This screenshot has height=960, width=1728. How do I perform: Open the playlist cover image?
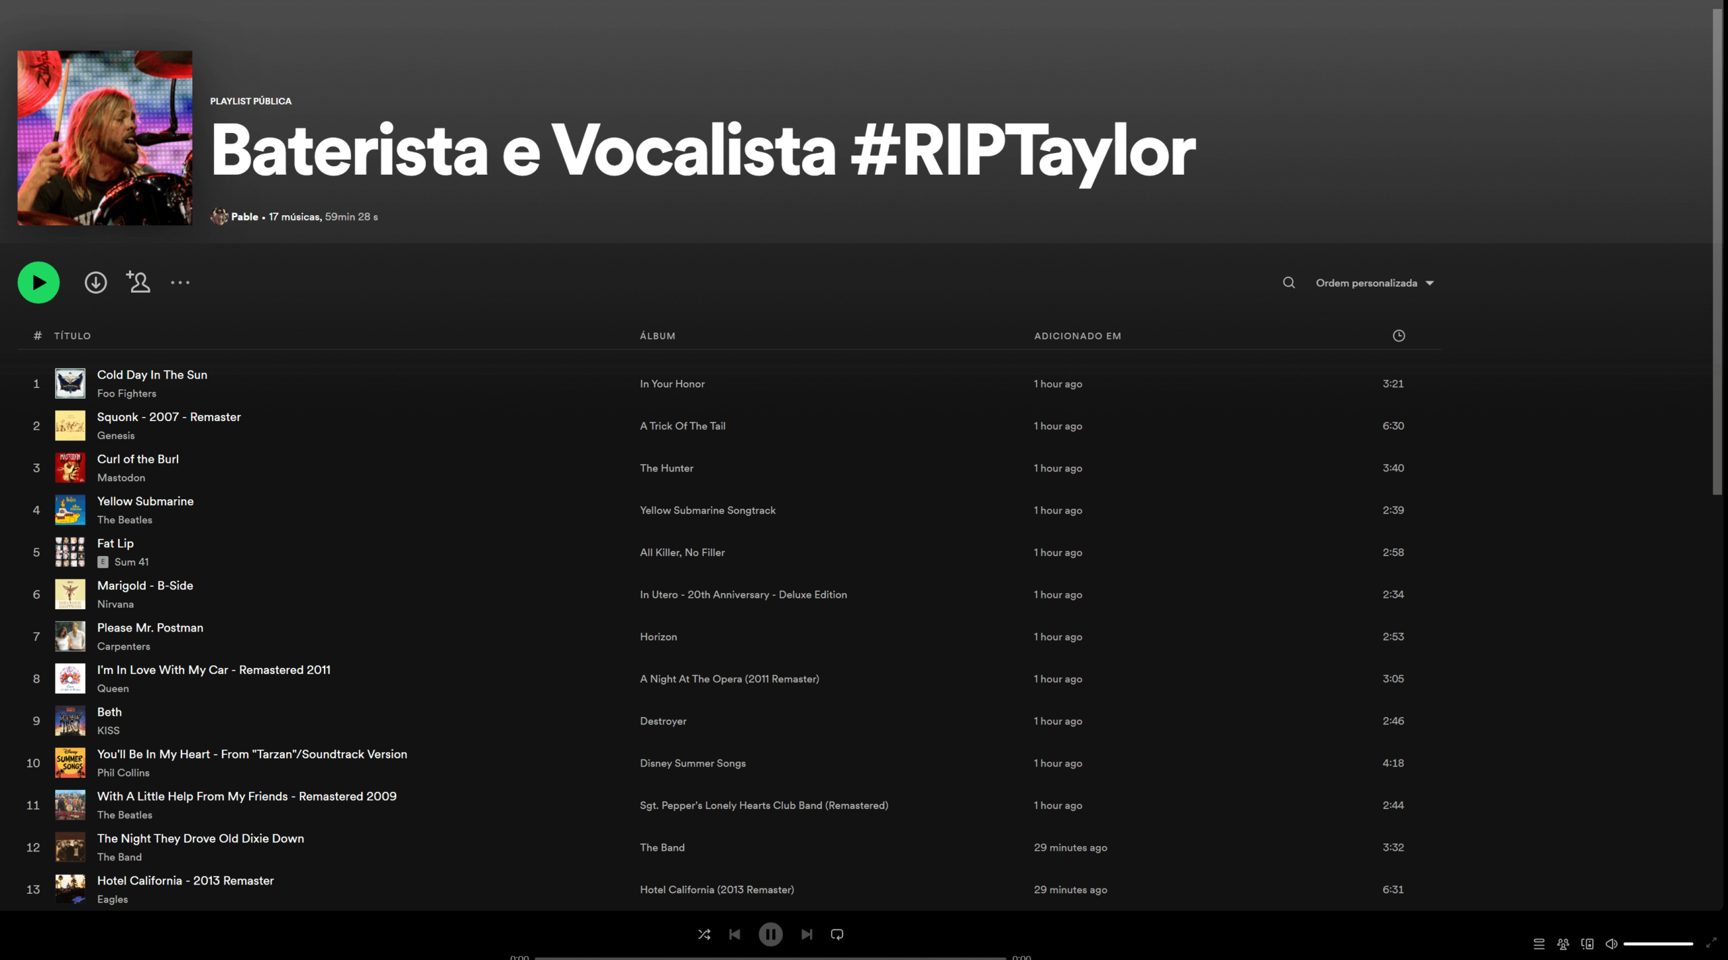pyautogui.click(x=105, y=138)
